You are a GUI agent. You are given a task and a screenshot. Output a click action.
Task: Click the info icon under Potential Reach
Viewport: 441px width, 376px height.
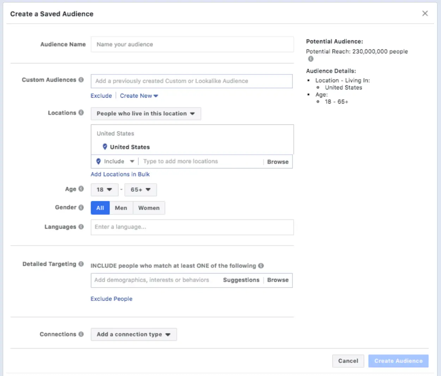[x=311, y=59]
